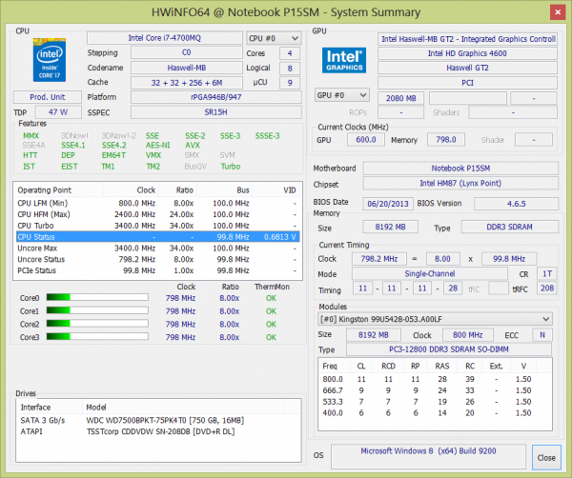The height and width of the screenshot is (478, 572).
Task: Select the 400.0 frequency timing row
Action: (x=435, y=413)
